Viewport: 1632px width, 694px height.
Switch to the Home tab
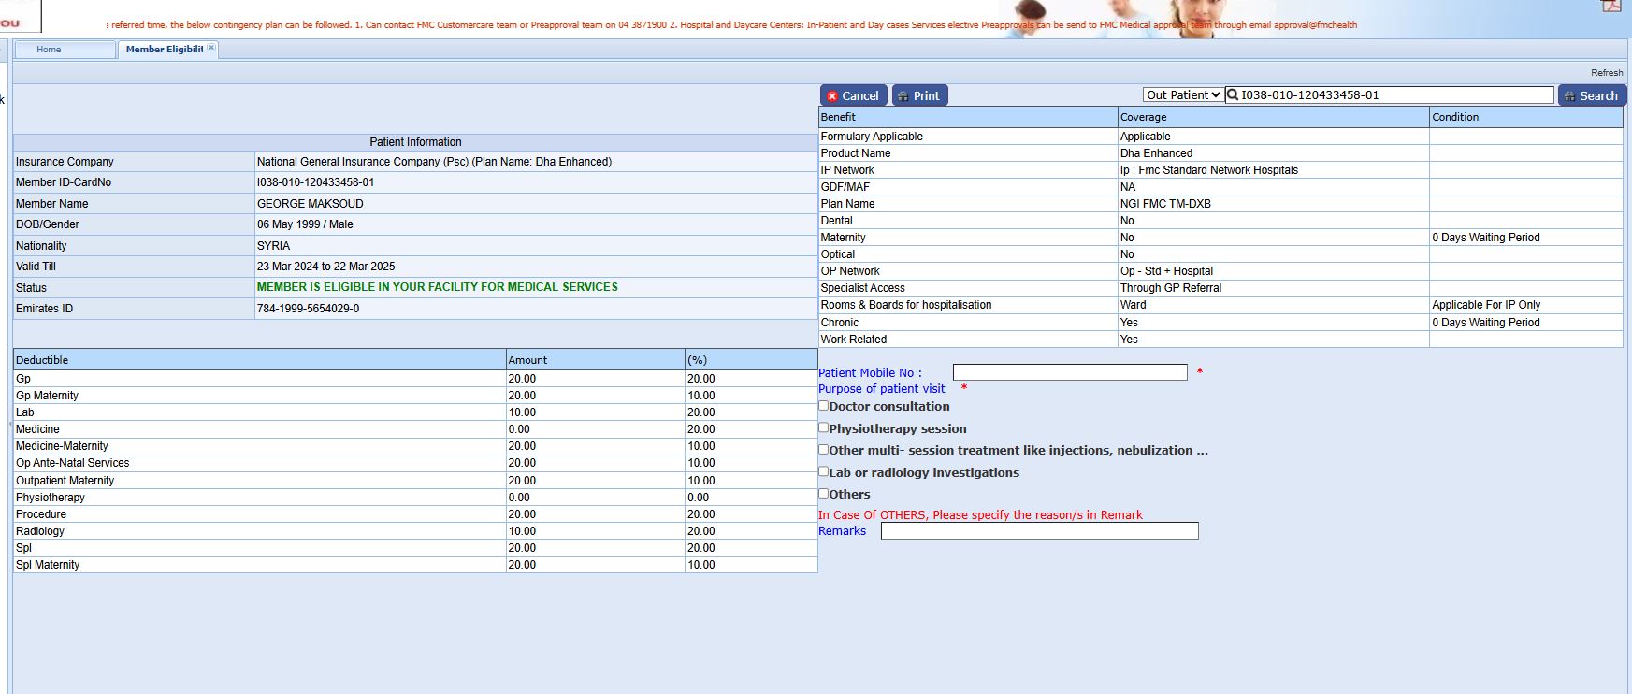[50, 50]
